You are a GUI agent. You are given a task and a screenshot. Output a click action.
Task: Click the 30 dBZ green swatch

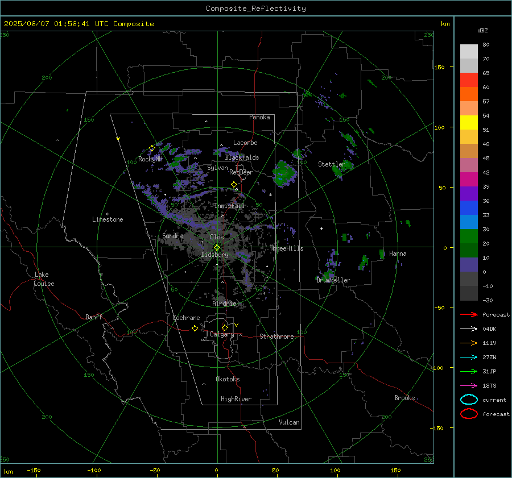click(x=469, y=236)
